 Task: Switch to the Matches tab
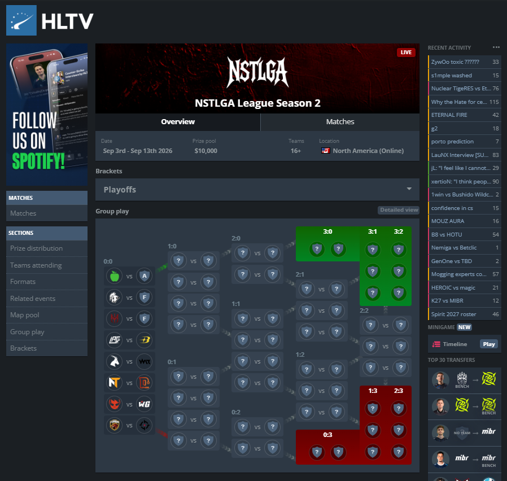340,122
